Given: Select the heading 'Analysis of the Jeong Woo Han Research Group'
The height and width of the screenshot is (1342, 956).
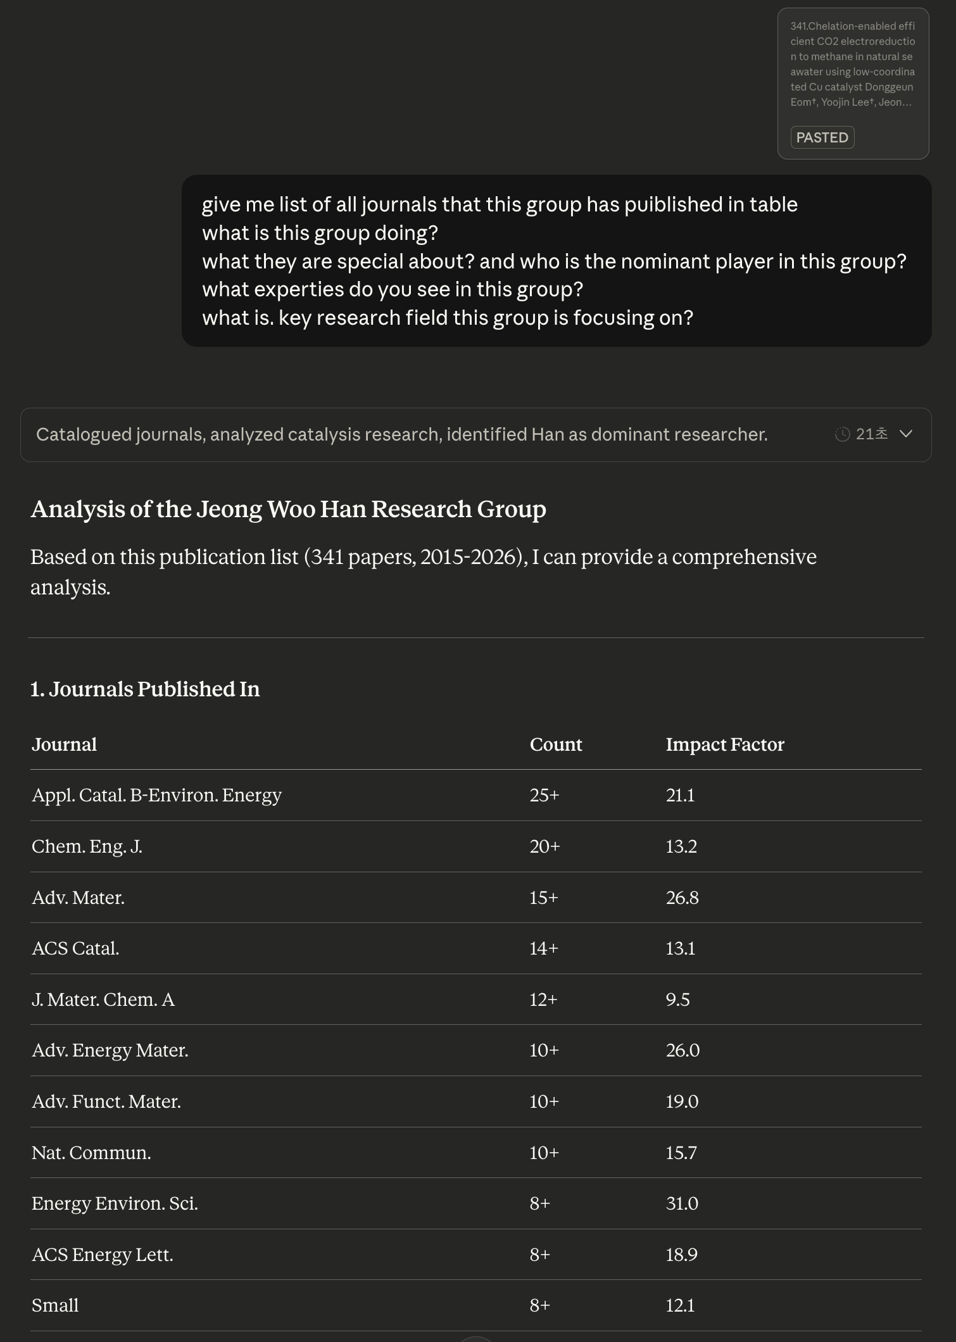Looking at the screenshot, I should pos(288,508).
